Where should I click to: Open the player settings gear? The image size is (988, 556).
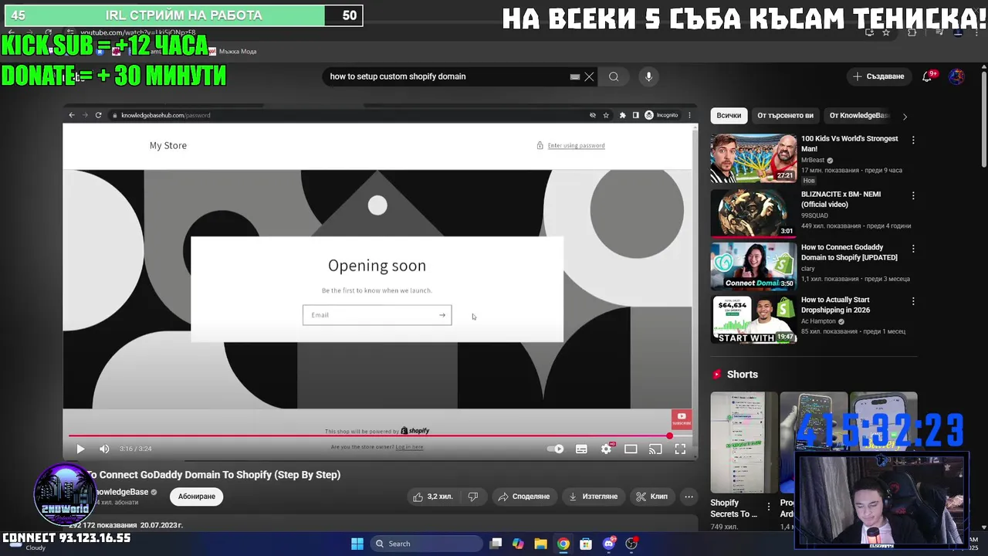click(x=607, y=449)
